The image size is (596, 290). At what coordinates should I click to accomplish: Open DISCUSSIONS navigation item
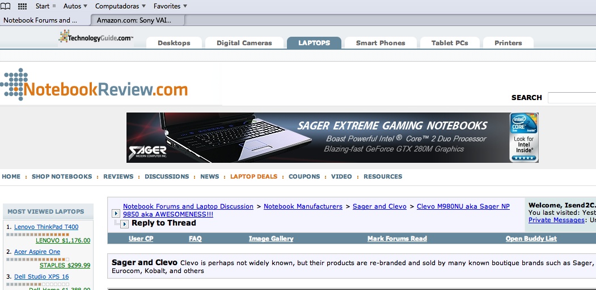167,176
